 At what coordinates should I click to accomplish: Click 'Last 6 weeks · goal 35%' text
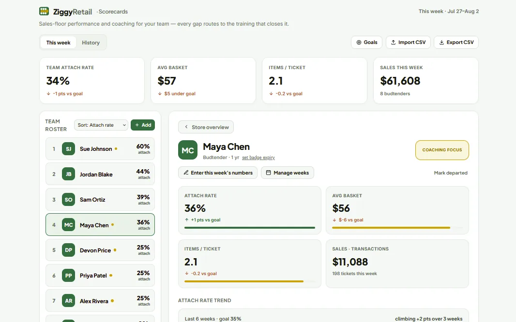[x=213, y=319]
